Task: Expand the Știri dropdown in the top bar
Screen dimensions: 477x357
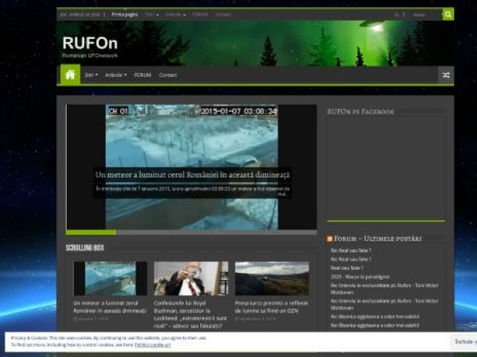Action: 152,14
